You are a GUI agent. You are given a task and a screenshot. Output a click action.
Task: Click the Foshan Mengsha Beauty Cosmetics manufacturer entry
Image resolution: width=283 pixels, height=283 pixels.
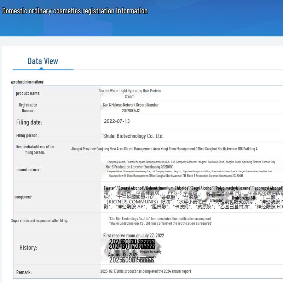point(191,162)
